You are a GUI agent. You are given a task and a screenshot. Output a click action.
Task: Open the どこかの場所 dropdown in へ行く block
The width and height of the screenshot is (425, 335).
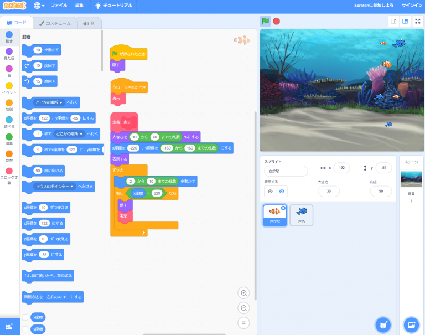coord(49,102)
